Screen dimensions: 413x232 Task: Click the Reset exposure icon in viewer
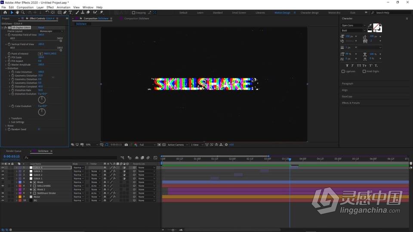(226, 145)
